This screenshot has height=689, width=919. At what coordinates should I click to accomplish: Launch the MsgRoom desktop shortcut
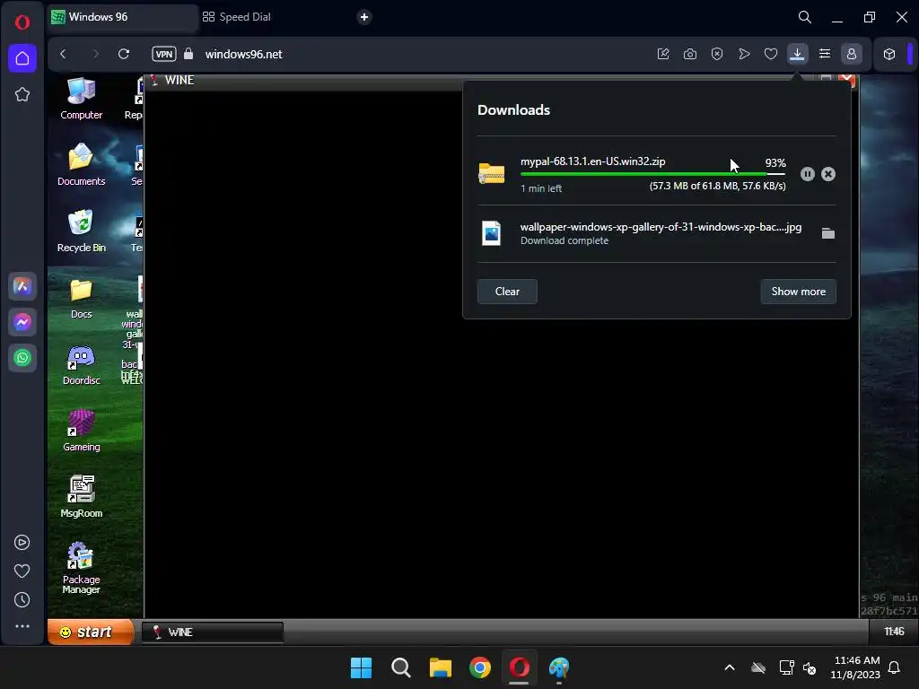click(81, 497)
